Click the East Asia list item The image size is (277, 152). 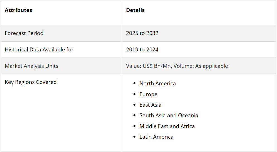point(150,105)
